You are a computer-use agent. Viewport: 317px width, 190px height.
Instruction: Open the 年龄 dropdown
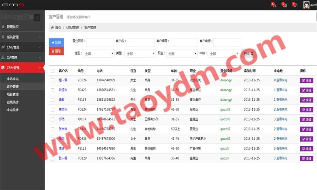[x=223, y=54]
